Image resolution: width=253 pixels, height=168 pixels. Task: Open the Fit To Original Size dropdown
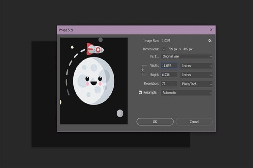coord(187,56)
